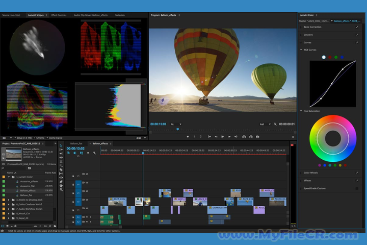Select the Selection arrow tool
This screenshot has height=245, width=367.
tap(61, 145)
